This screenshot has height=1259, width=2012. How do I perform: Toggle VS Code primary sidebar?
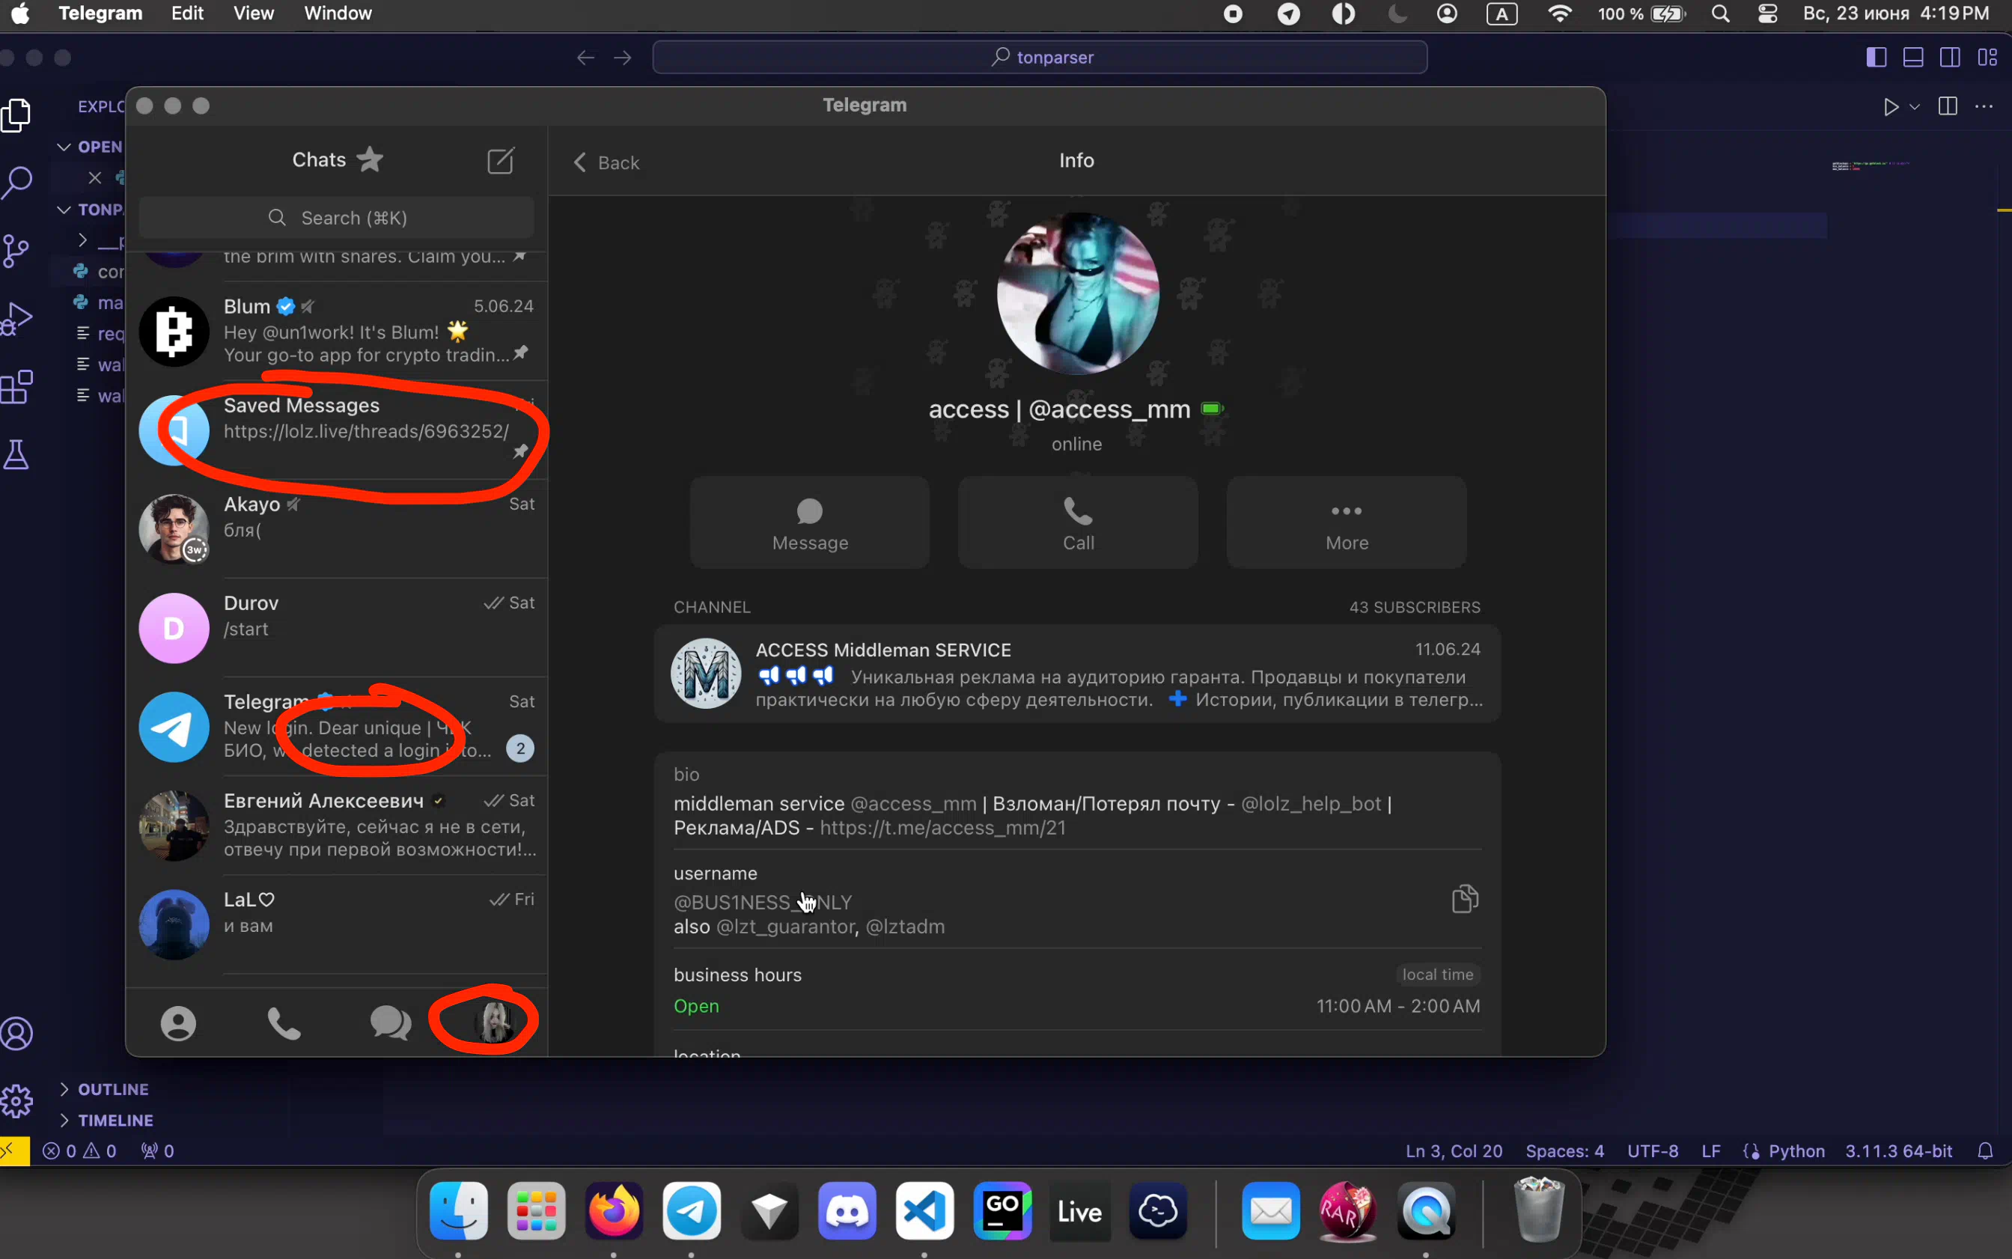(x=1877, y=58)
